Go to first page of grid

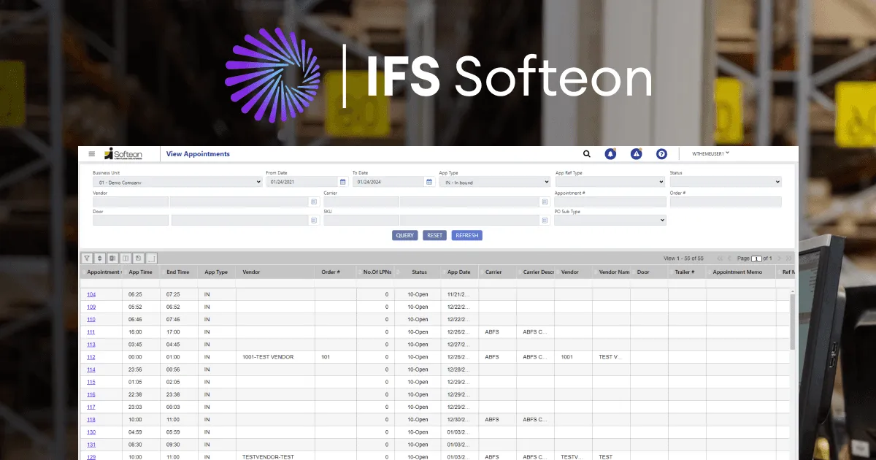click(x=721, y=258)
